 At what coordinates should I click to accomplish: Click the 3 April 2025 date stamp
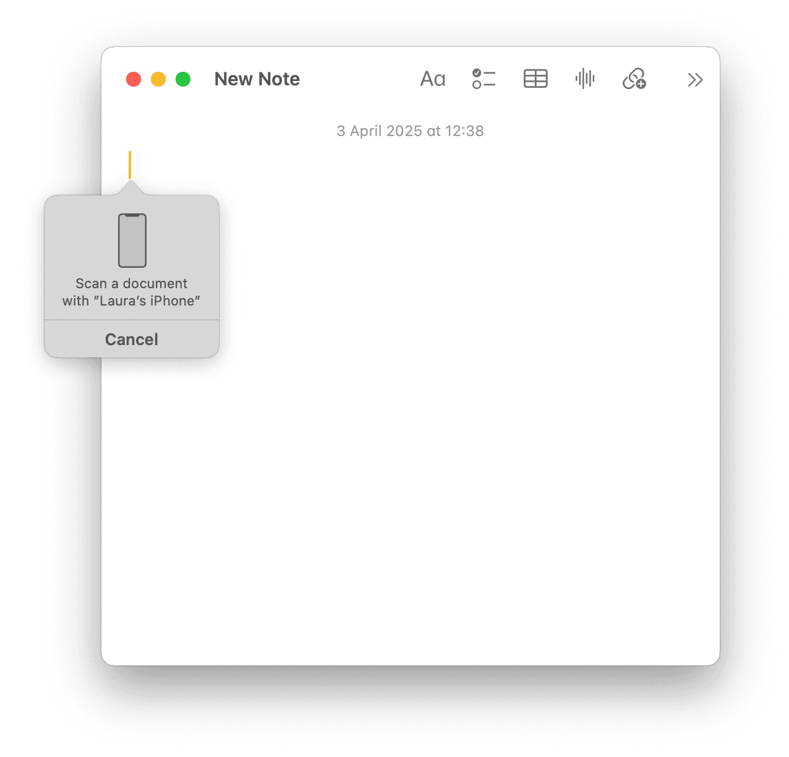click(410, 131)
